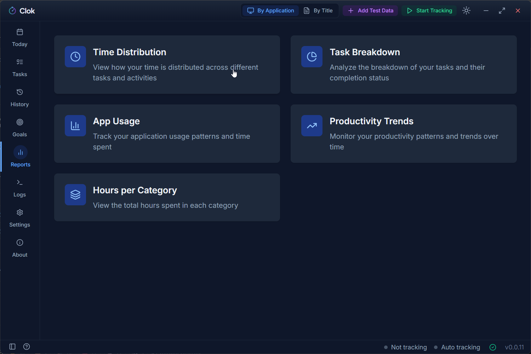531x354 pixels.
Task: Open the Hours per Category report title
Action: point(135,190)
